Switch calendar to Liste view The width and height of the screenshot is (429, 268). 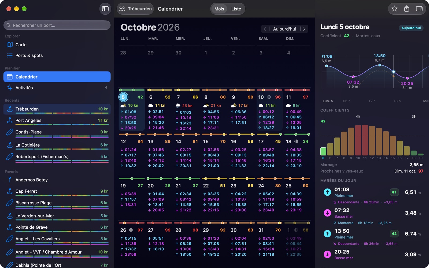point(236,9)
